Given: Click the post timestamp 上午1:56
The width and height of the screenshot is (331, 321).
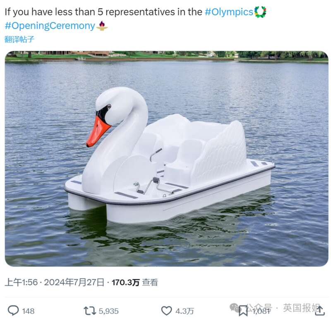Looking at the screenshot, I should (21, 283).
